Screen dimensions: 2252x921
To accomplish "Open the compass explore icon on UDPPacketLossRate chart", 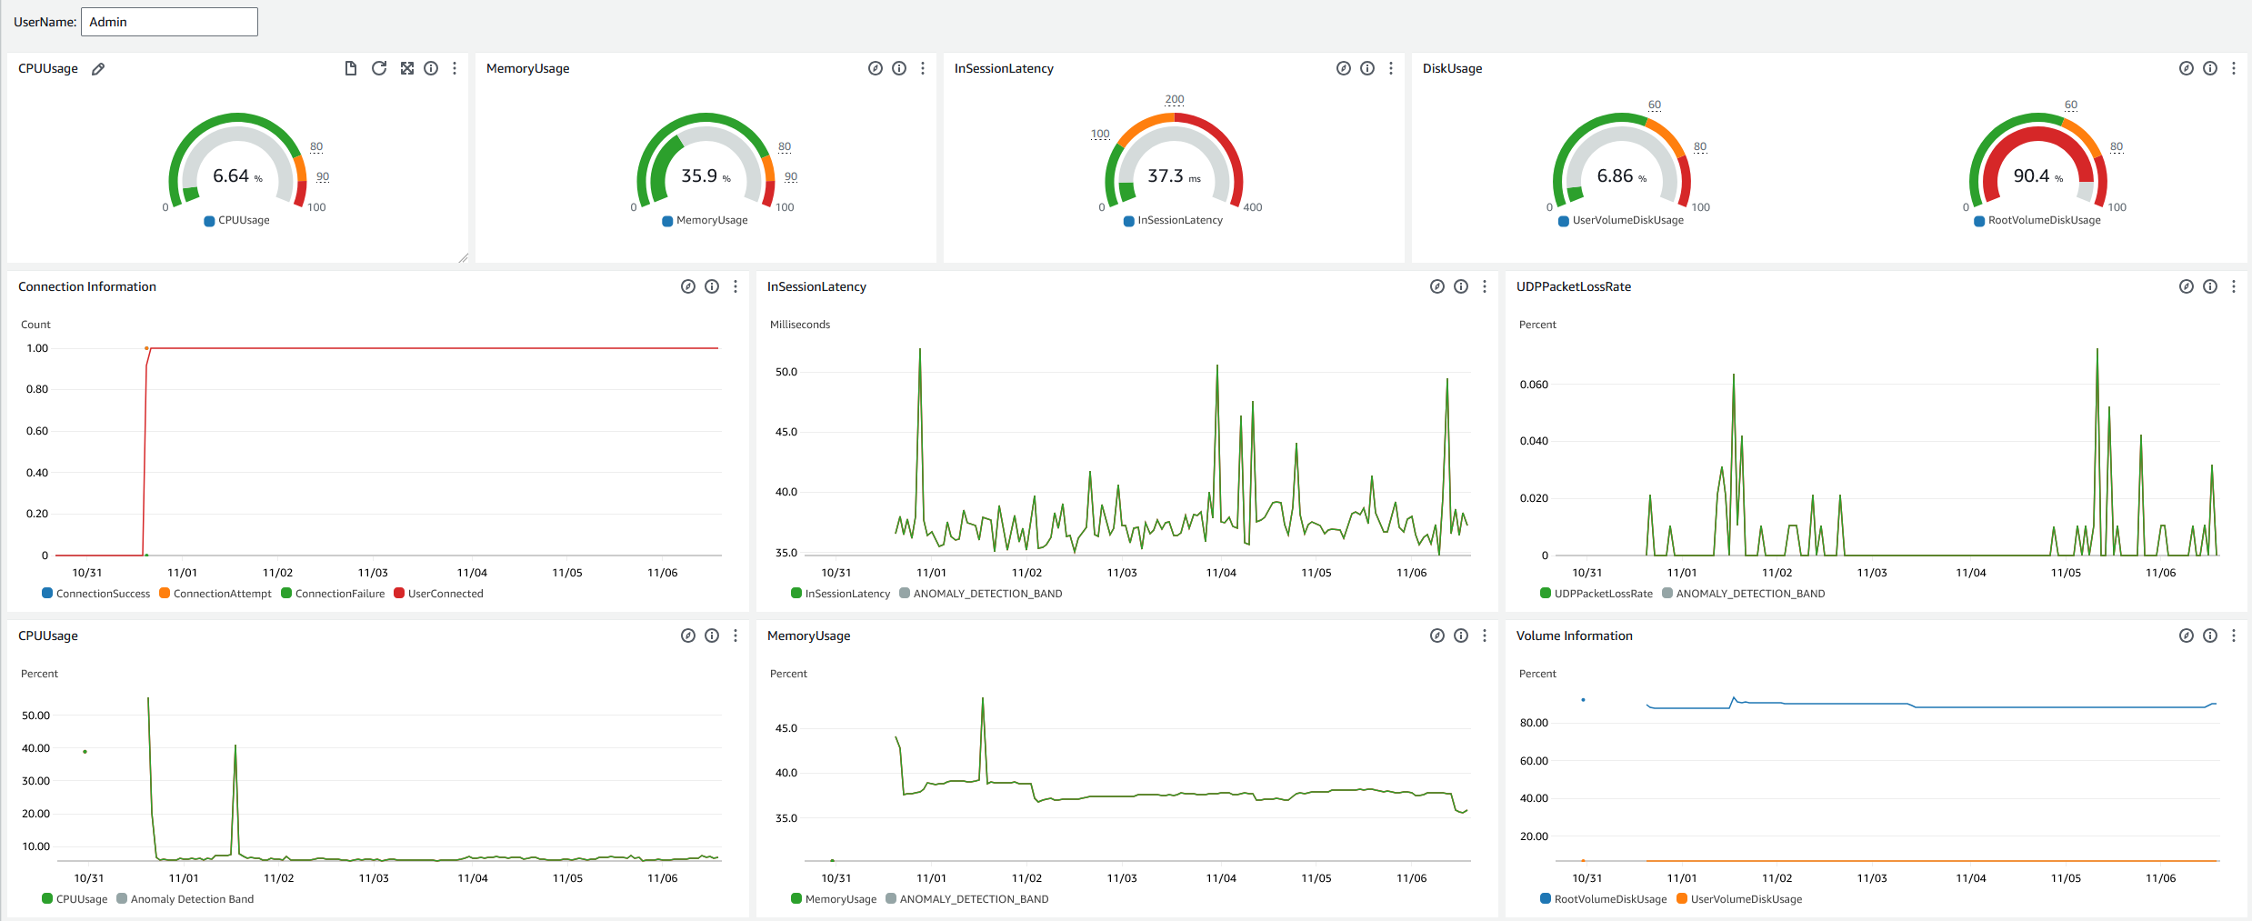I will click(x=2186, y=286).
